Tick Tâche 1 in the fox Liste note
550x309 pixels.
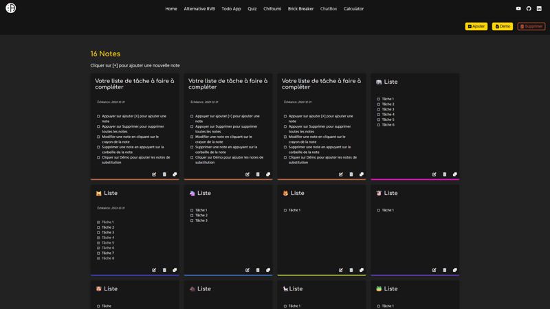point(285,210)
